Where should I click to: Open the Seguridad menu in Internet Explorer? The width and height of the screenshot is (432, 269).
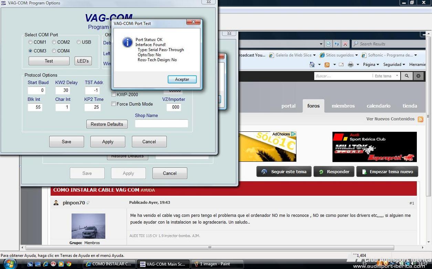tap(394, 65)
